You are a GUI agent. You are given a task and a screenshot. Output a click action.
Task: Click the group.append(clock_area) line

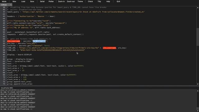pos(20,84)
